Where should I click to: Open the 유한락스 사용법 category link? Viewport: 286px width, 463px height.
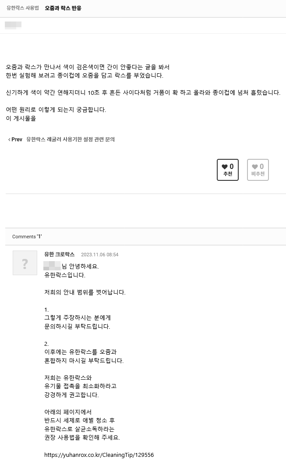pos(22,8)
